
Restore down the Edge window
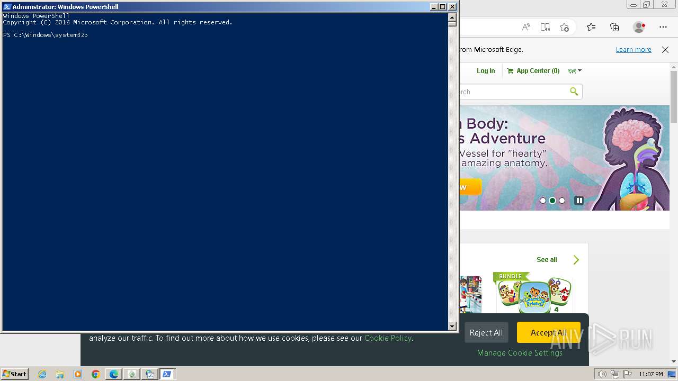coord(646,4)
